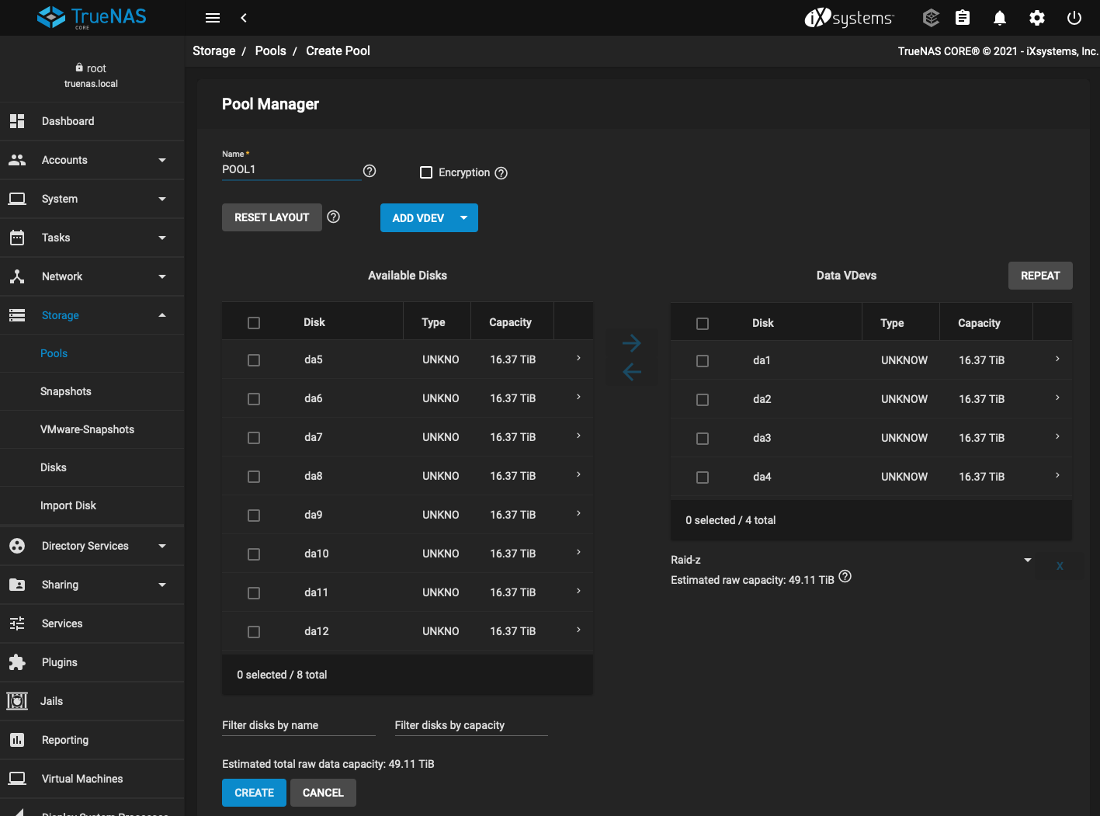Click the power button icon
The width and height of the screenshot is (1100, 816).
(x=1074, y=17)
